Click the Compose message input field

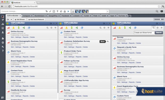[23, 11]
